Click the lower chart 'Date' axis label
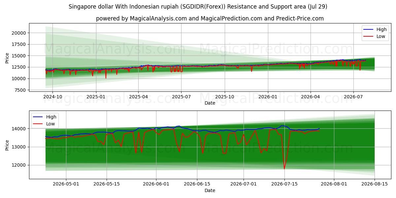 tap(210, 190)
